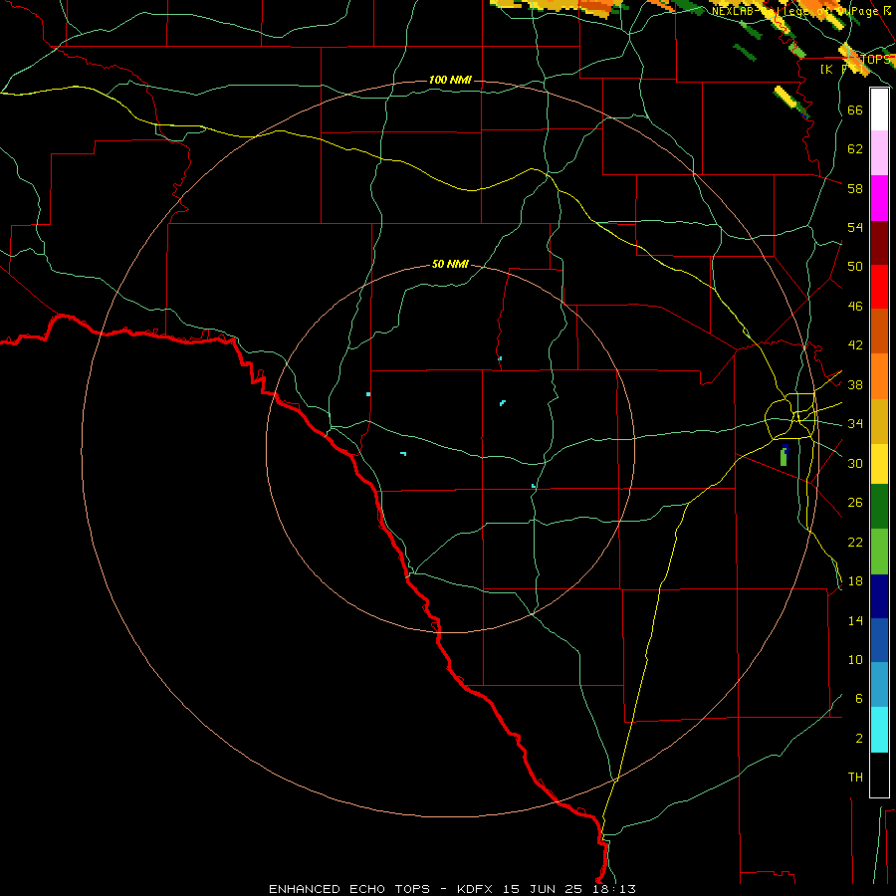
Task: Click the scale value '30'
Action: [x=855, y=463]
